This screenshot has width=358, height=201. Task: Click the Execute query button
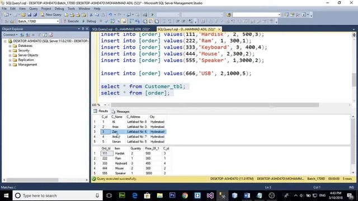click(71, 21)
